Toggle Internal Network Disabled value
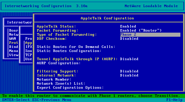Viewport: 185px width, 102px height. tap(129, 75)
